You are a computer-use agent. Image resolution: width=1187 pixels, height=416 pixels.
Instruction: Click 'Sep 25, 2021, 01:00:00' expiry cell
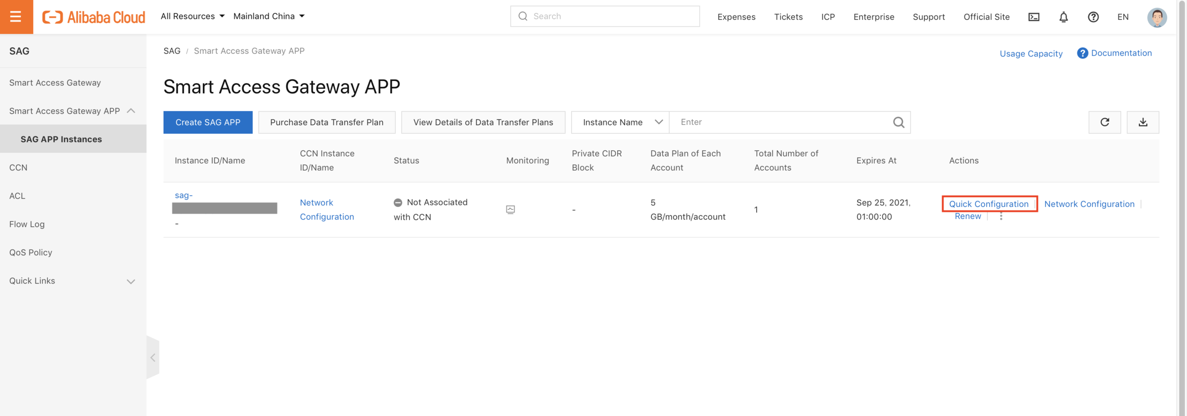click(x=883, y=209)
